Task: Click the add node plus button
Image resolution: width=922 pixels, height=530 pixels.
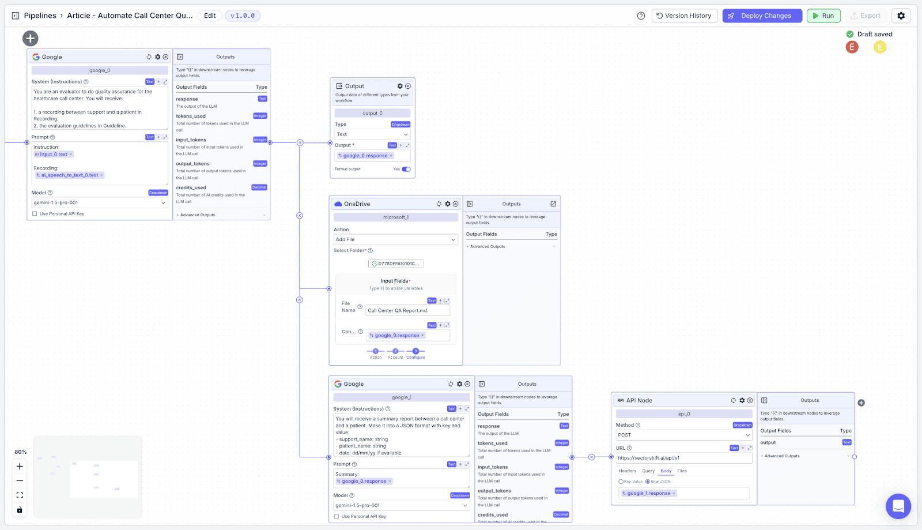Action: tap(31, 39)
